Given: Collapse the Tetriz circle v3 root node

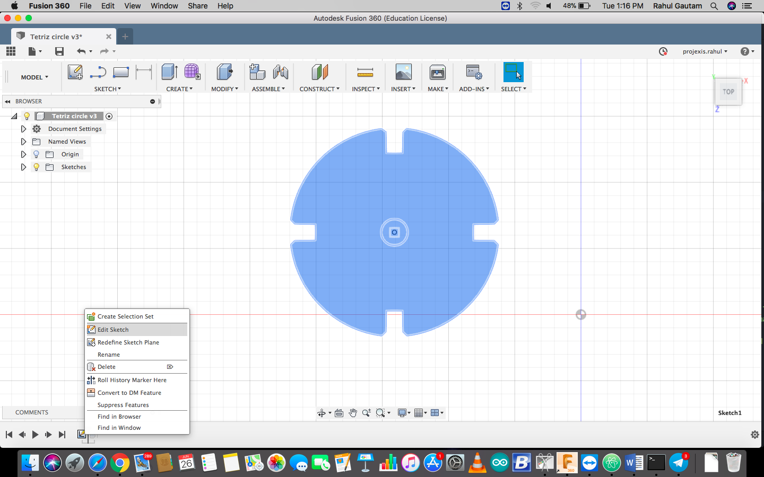Looking at the screenshot, I should pyautogui.click(x=14, y=116).
